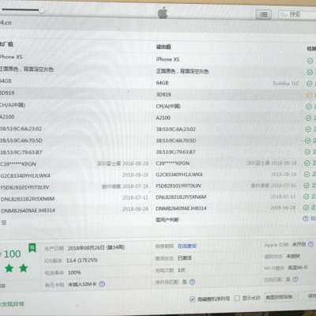Screen dimensions: 316x316
Task: Select CH/A(中国) in the 读出值 column
Action: pyautogui.click(x=168, y=107)
